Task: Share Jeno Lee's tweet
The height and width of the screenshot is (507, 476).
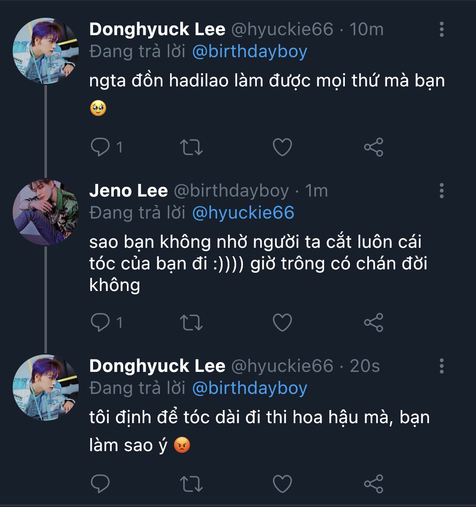Action: coord(373,323)
